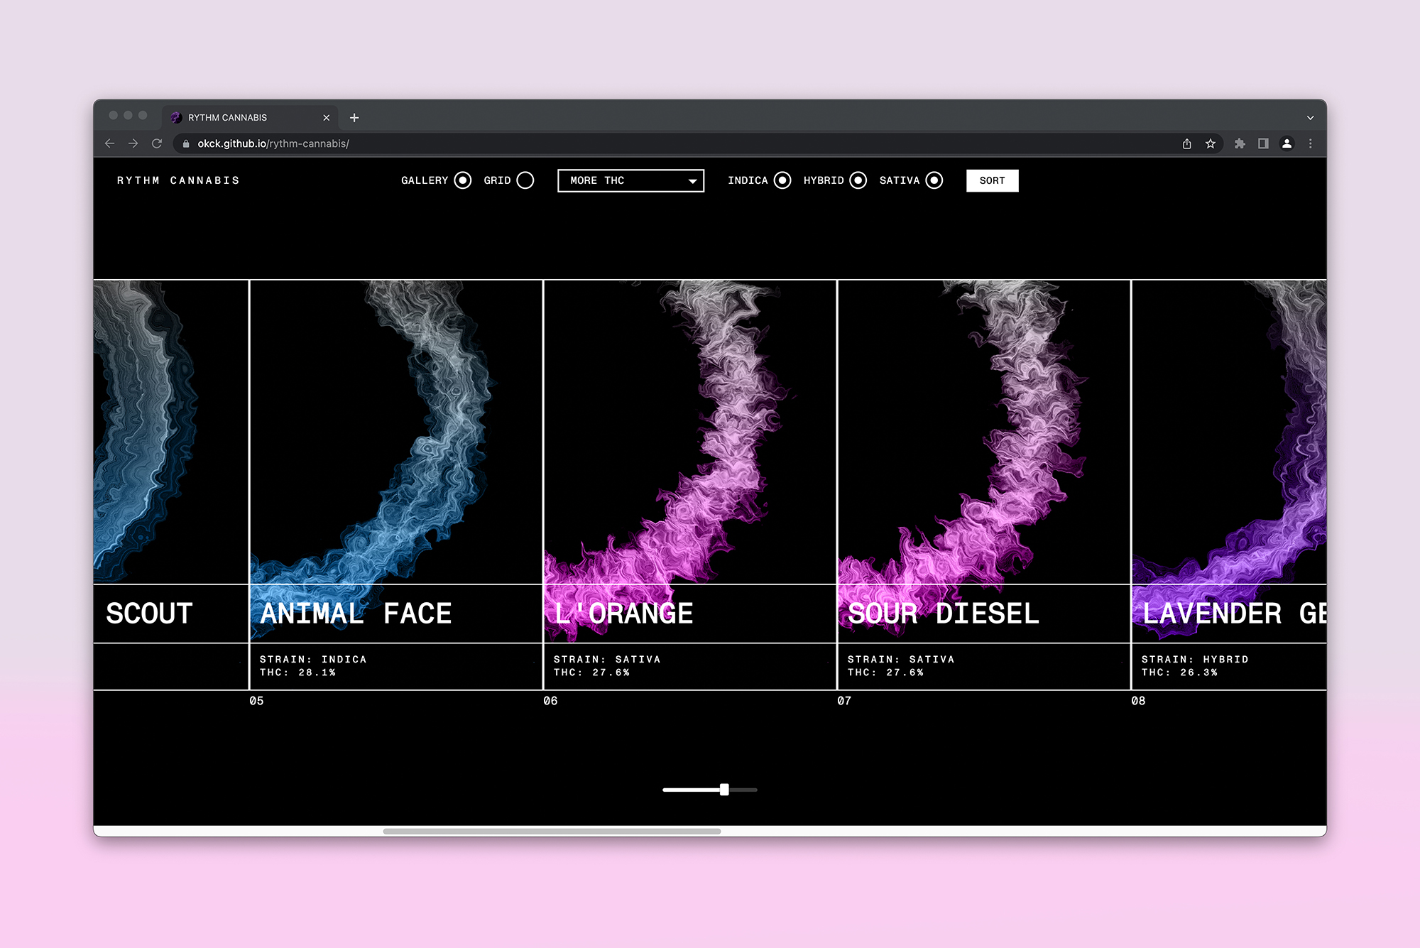Click the SORT button
1420x948 pixels.
[x=992, y=180]
